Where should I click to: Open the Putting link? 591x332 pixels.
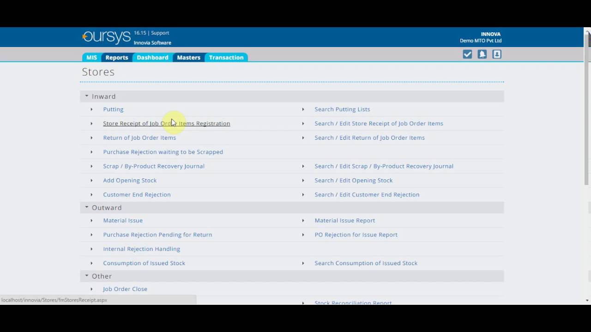click(113, 109)
